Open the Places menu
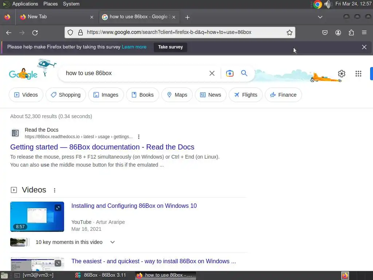This screenshot has width=373, height=280. pyautogui.click(x=50, y=4)
